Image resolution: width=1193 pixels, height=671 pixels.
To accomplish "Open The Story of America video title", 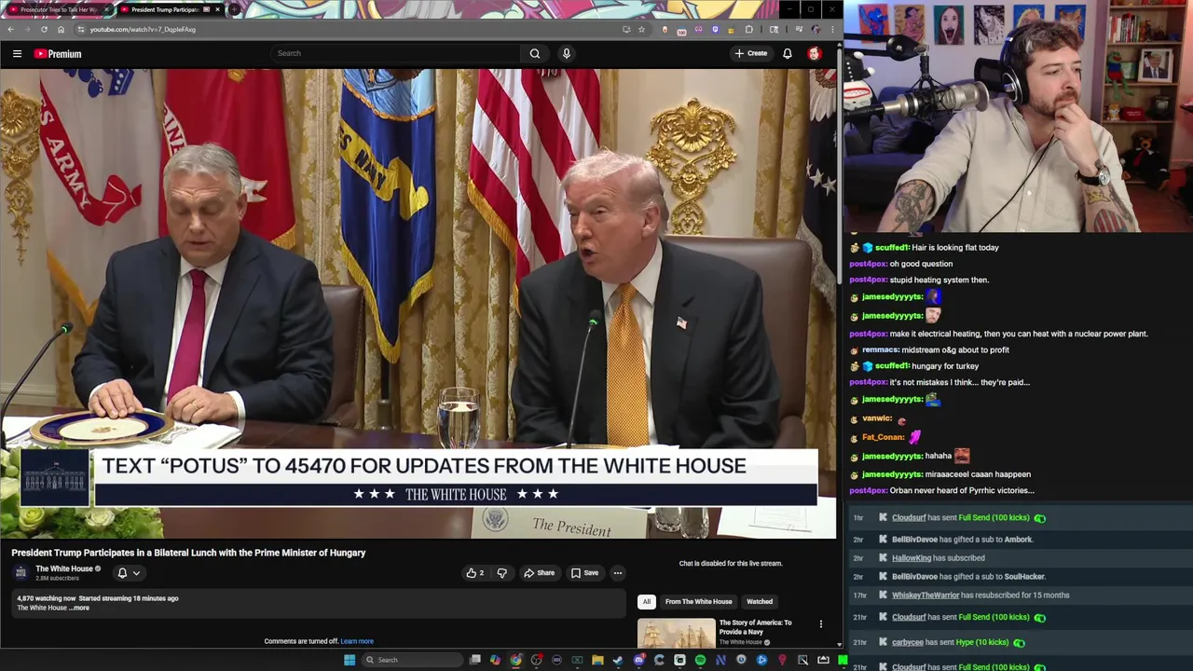I will click(x=755, y=627).
